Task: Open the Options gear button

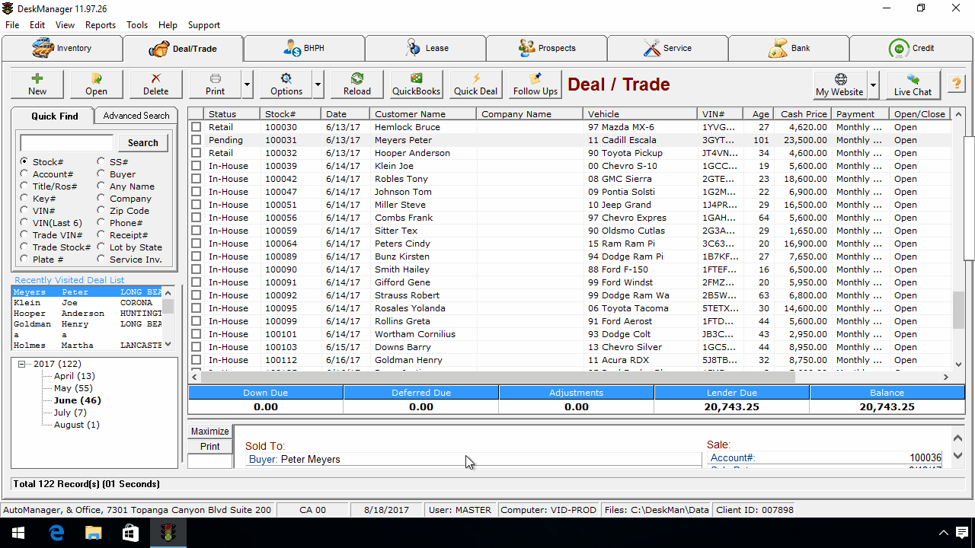Action: (x=286, y=84)
